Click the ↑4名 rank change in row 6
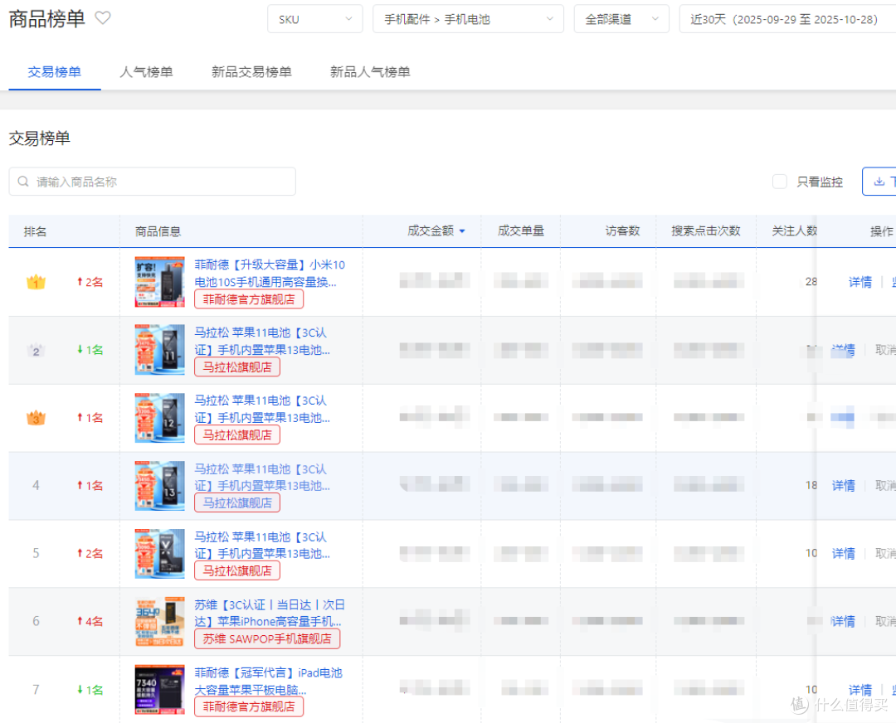Viewport: 896px width, 723px height. click(90, 621)
